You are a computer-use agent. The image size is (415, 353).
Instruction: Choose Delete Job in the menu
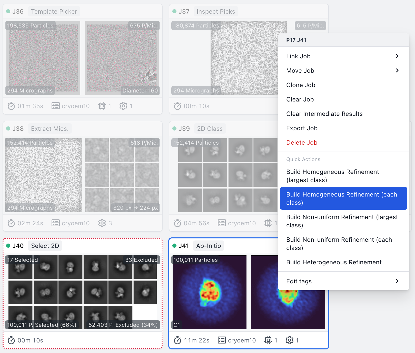[x=302, y=143]
